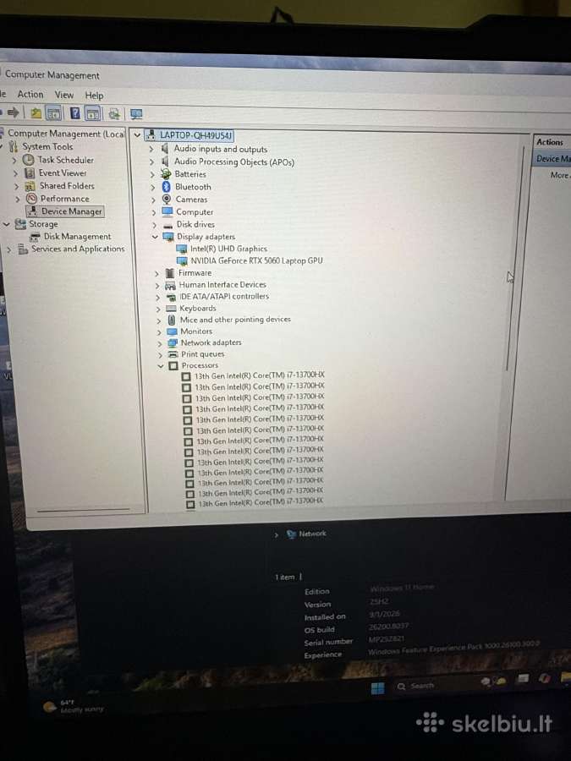The image size is (571, 761).
Task: Open the Help menu
Action: (x=94, y=95)
